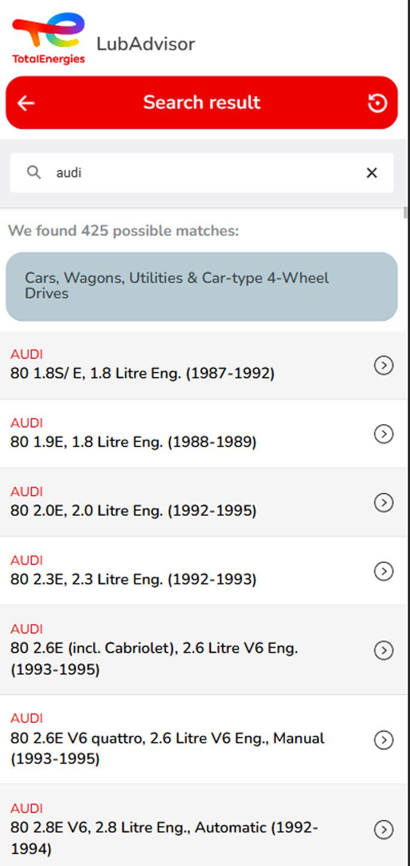Expand Audi 80 2.6E Cabriolet arrow
Viewport: 410px width, 866px height.
point(384,650)
